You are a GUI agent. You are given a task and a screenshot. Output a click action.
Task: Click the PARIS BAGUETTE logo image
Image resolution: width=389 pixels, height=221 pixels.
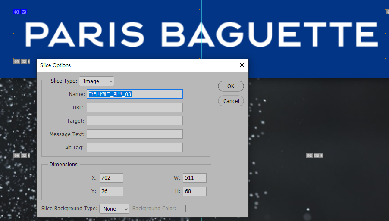click(201, 34)
